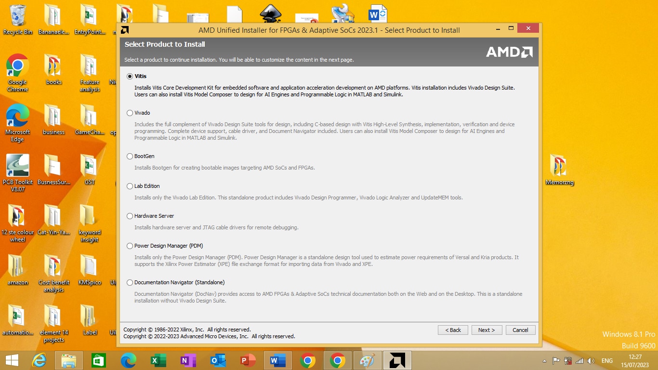Select the BootGen radio button
This screenshot has height=370, width=658.
[130, 156]
